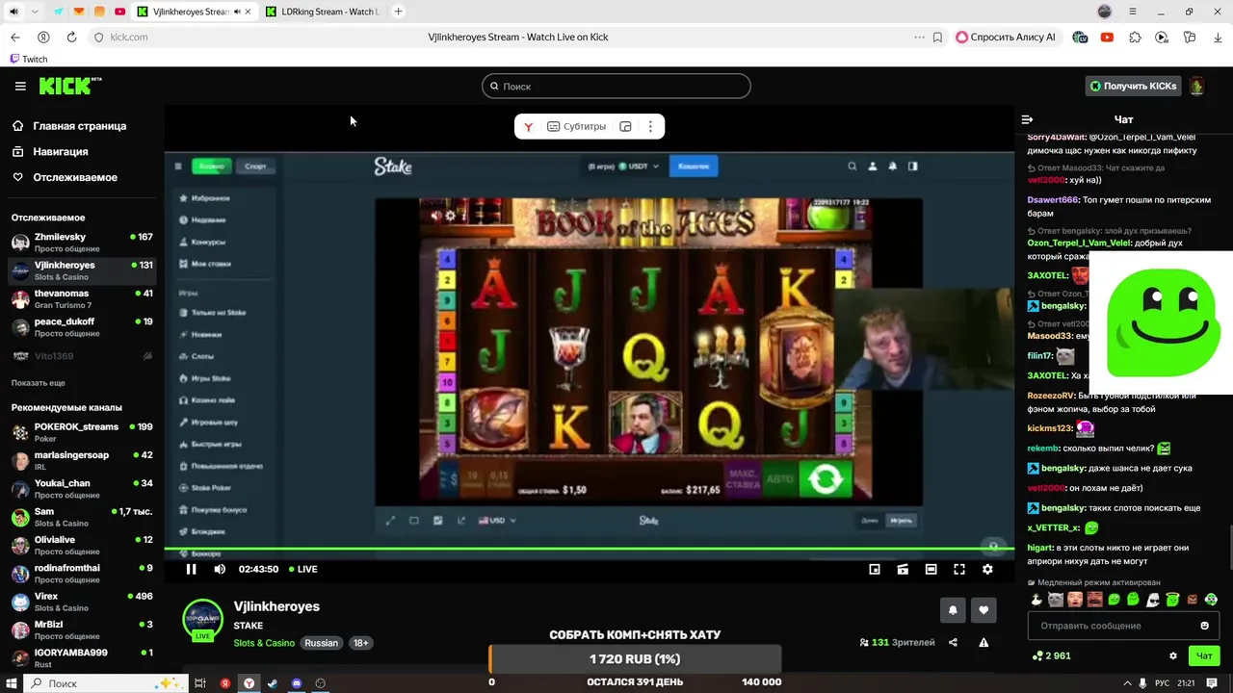Switch to LDRking Stream browser tab
The height and width of the screenshot is (693, 1233).
(x=322, y=12)
